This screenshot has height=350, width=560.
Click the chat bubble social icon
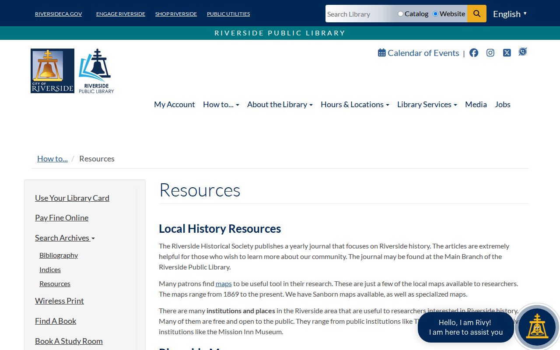pos(523,52)
